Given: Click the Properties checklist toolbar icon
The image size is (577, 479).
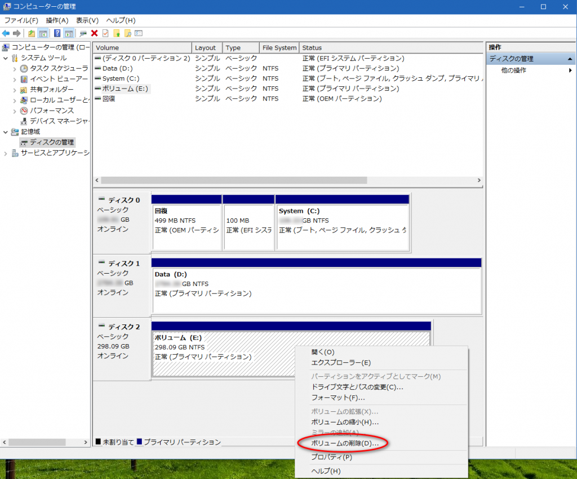Looking at the screenshot, I should point(105,33).
